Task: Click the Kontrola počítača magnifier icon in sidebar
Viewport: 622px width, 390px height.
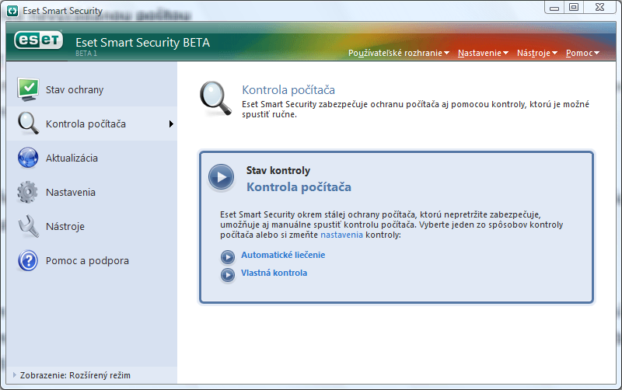Action: coord(28,124)
